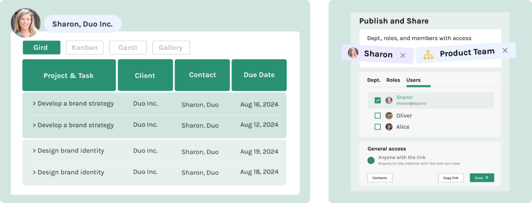Switch to the Kanban view tab
This screenshot has width=532, height=203.
pyautogui.click(x=85, y=47)
